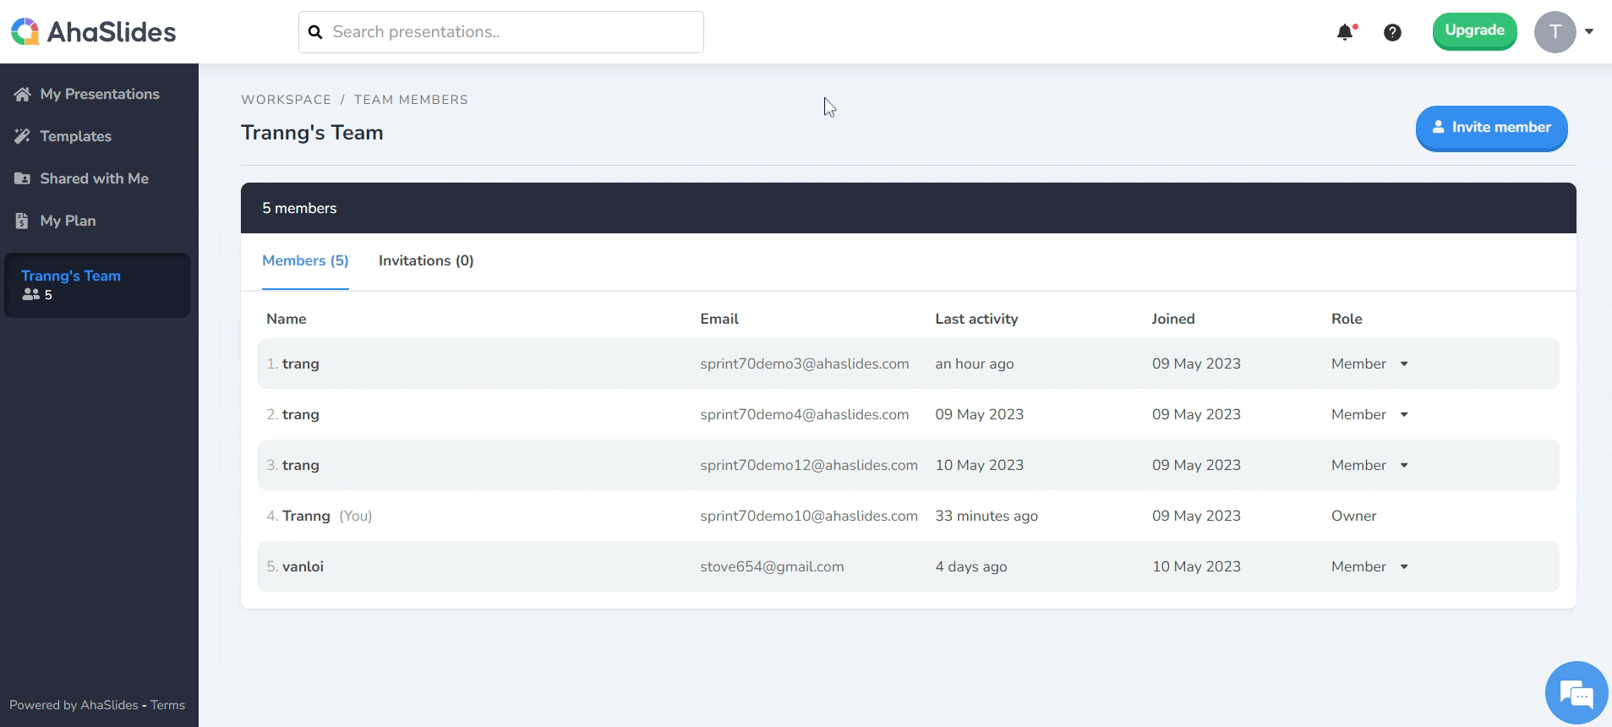Image resolution: width=1612 pixels, height=727 pixels.
Task: Click the magic wand Templates icon
Action: 22,136
